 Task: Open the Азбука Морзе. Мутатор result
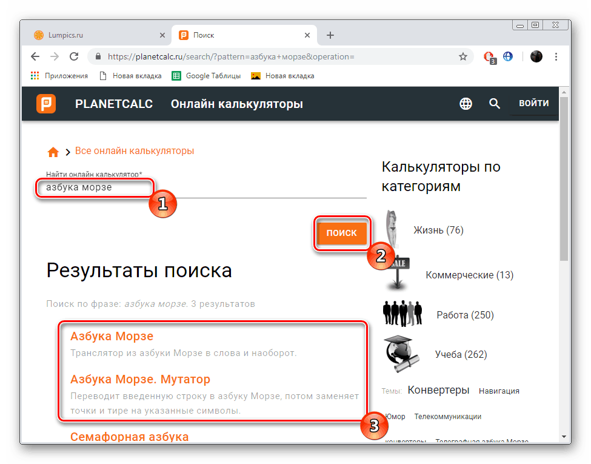pyautogui.click(x=140, y=379)
